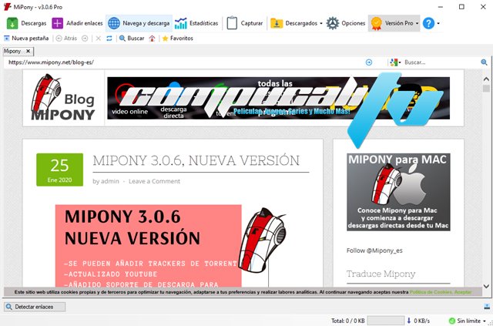This screenshot has height=326, width=493.
Task: Go back with the Atrás button
Action: [66, 39]
